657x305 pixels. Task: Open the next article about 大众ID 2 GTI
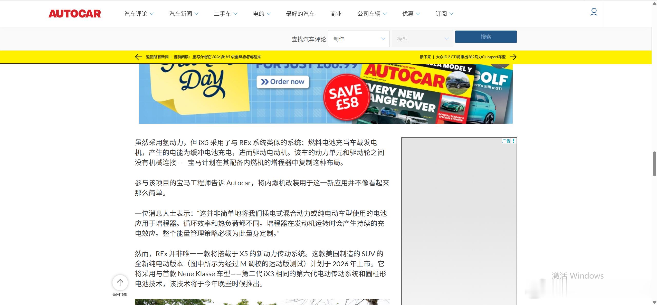[471, 57]
